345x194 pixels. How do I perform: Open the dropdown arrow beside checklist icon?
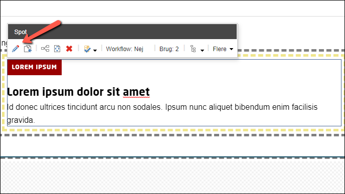(95, 50)
